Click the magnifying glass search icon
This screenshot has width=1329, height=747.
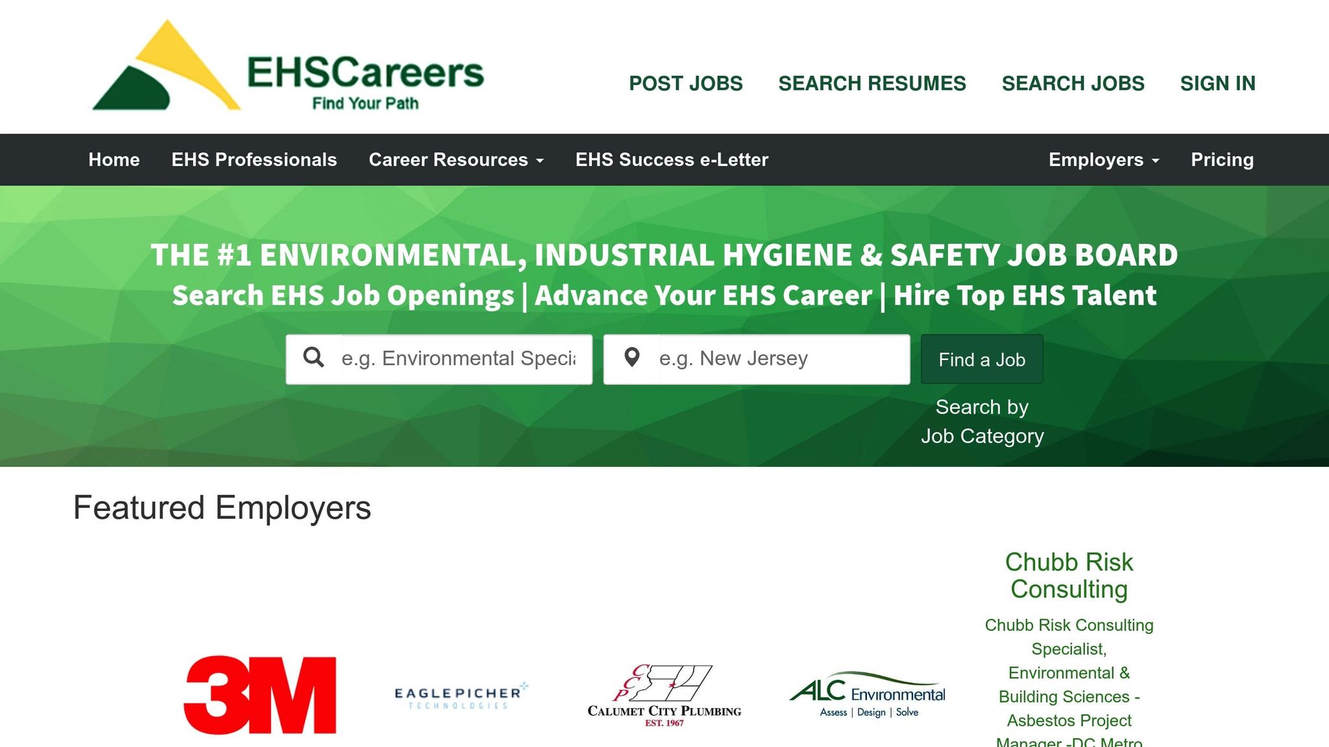point(314,359)
